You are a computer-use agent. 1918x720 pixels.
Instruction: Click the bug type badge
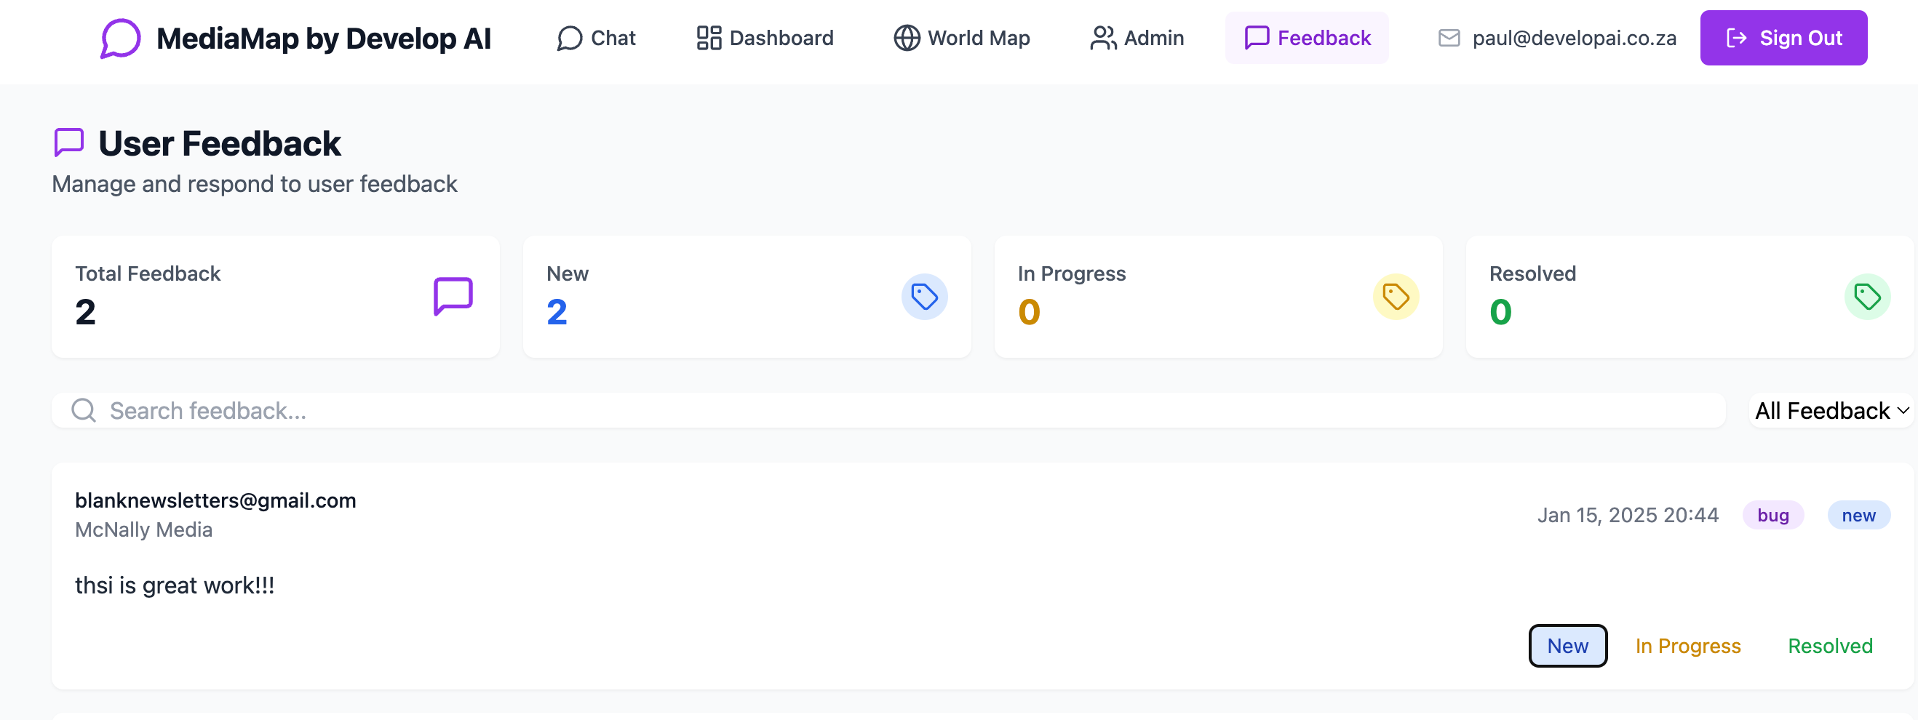point(1772,515)
